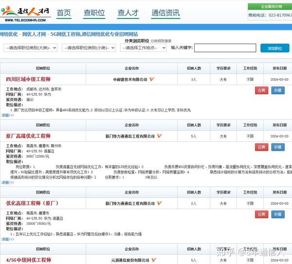The width and height of the screenshot is (292, 264).
Task: Focus the 输入关键字 search field
Action: (x=225, y=48)
